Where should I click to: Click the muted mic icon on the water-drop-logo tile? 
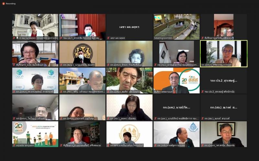tap(155, 146)
